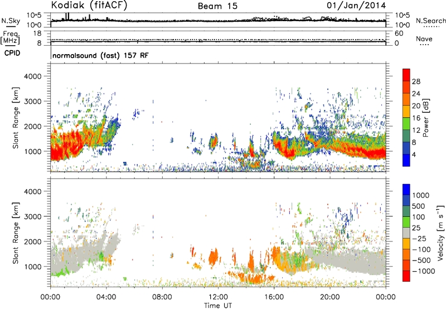446x309 pixels.
Task: Click the 20:00 time tick label
Action: pos(329,297)
